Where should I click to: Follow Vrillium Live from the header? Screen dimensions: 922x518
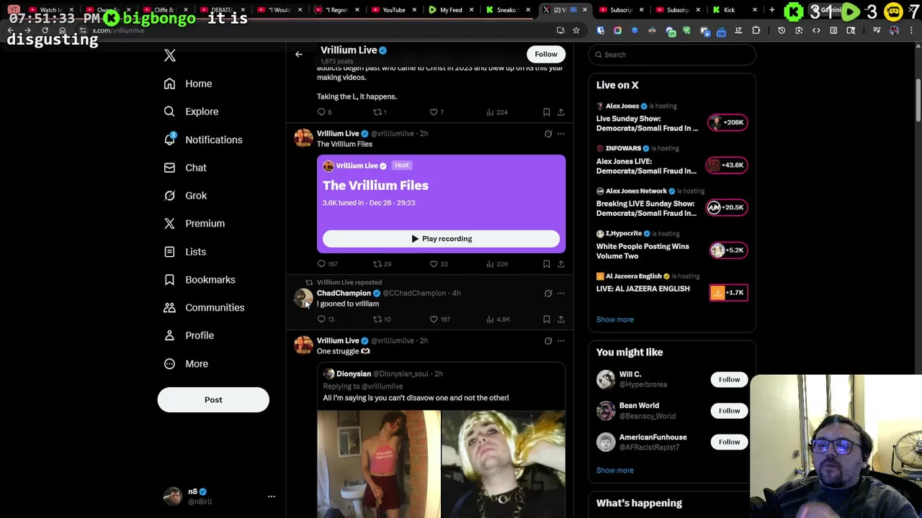(x=546, y=54)
